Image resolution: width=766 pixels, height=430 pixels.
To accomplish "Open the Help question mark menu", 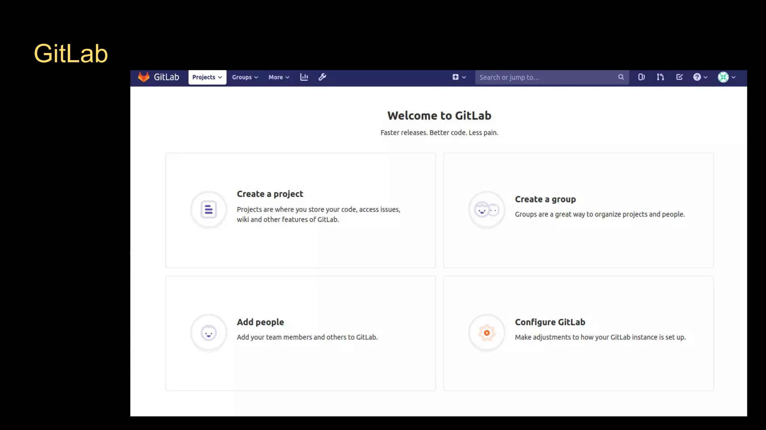I will coord(700,77).
